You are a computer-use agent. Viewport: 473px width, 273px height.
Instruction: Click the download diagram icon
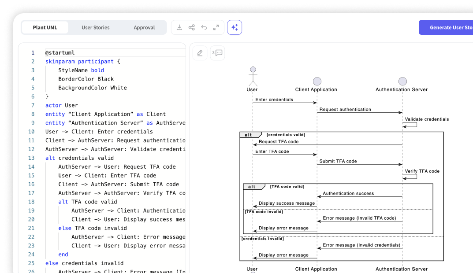click(179, 27)
